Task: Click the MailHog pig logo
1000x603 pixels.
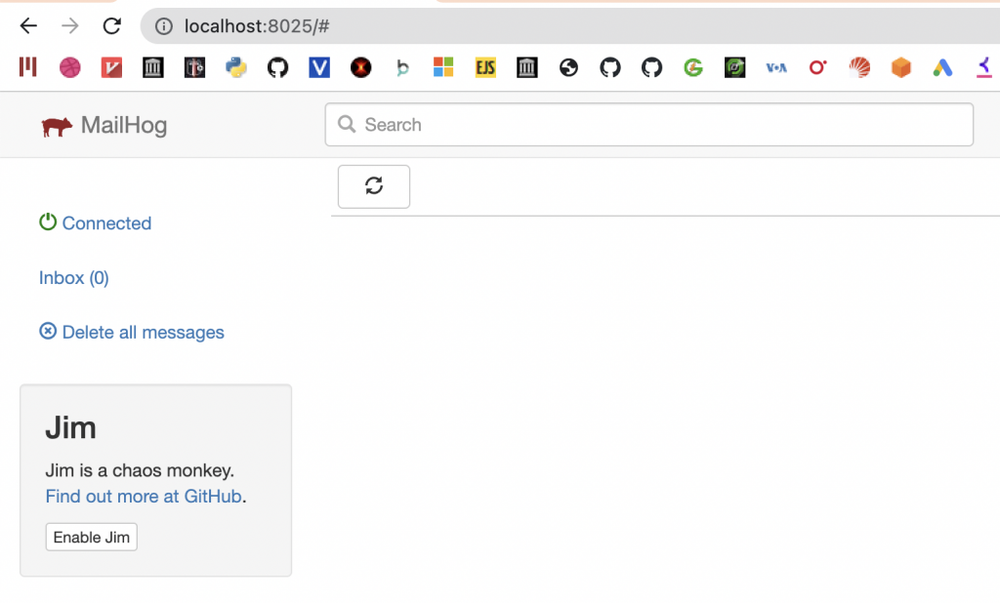Action: click(57, 126)
